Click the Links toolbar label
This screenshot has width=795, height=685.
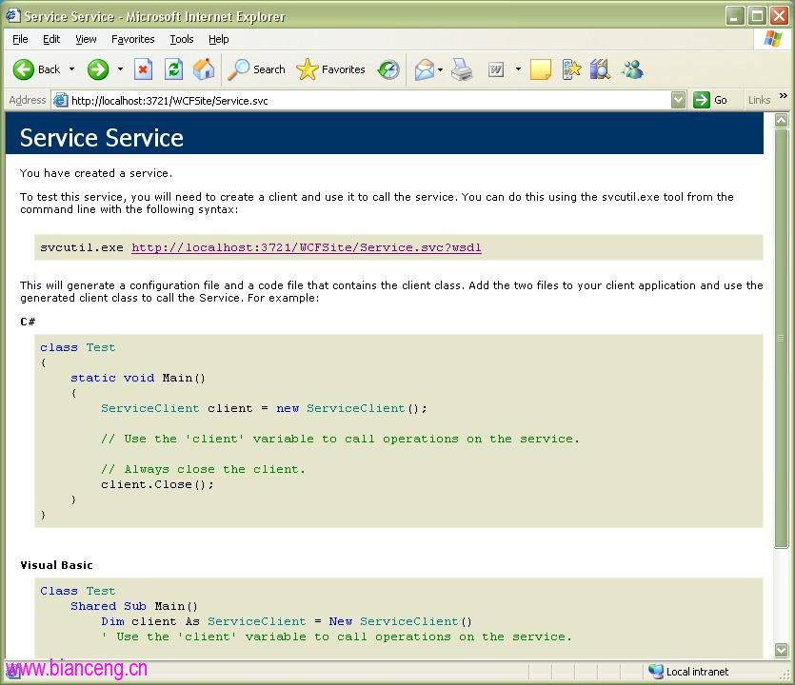759,100
